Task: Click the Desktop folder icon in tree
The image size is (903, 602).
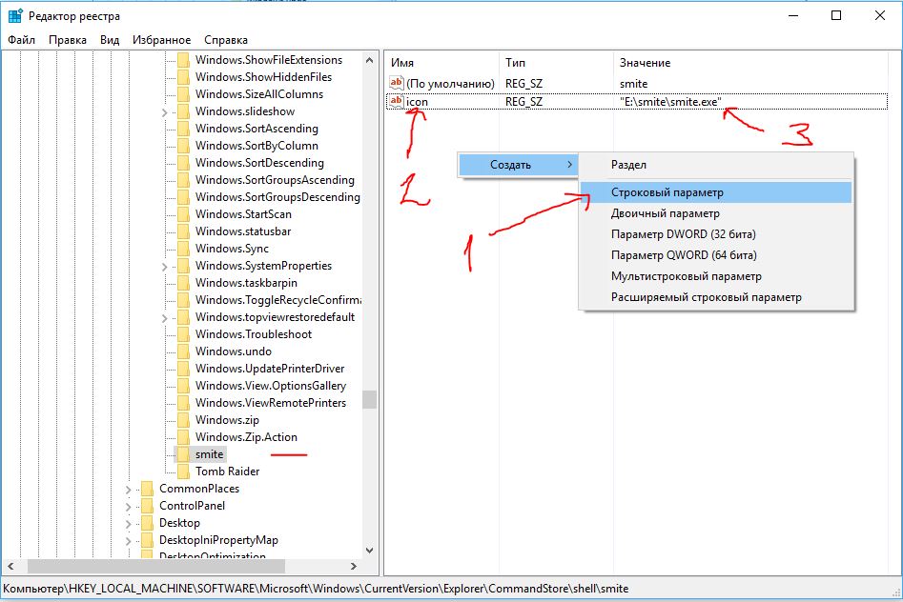Action: pos(147,523)
